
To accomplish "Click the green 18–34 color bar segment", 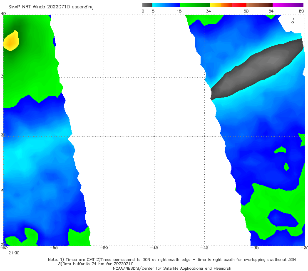I will click(x=195, y=5).
